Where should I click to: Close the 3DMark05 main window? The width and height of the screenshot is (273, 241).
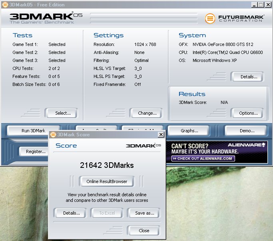[268, 5]
